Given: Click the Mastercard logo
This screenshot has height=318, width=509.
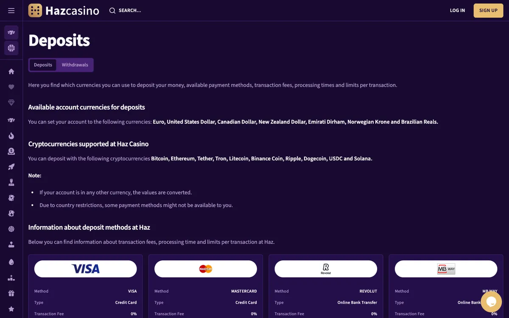Looking at the screenshot, I should (x=206, y=269).
